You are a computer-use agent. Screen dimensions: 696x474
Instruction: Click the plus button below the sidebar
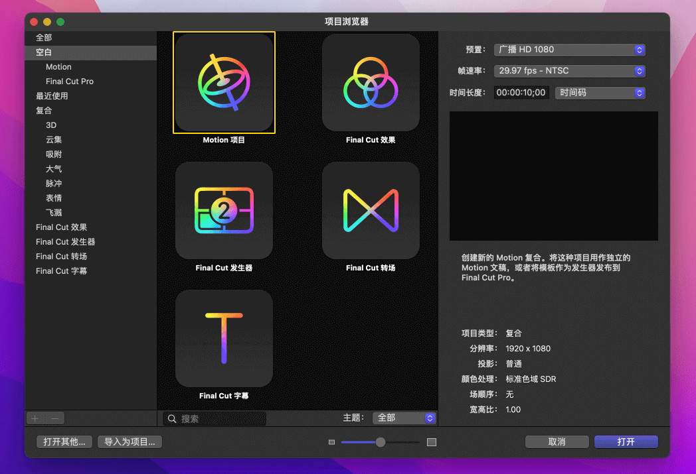point(35,418)
